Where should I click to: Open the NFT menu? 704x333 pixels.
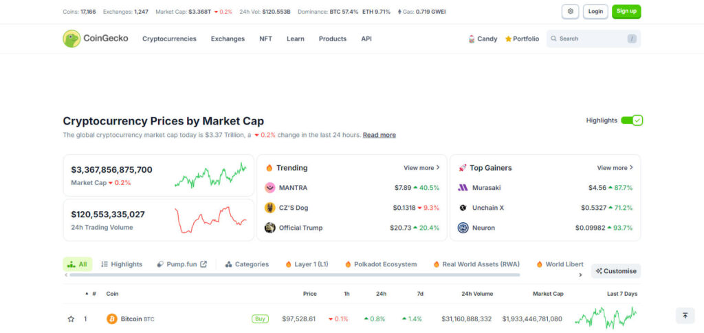point(266,39)
